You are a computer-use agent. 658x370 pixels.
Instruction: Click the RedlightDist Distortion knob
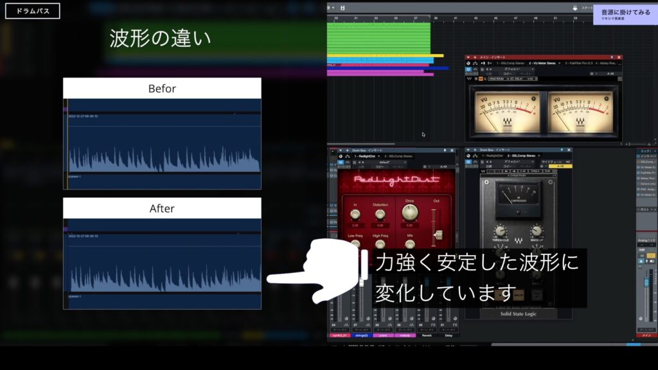380,215
